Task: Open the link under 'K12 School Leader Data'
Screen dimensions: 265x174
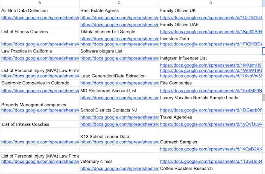Action: coord(120,142)
